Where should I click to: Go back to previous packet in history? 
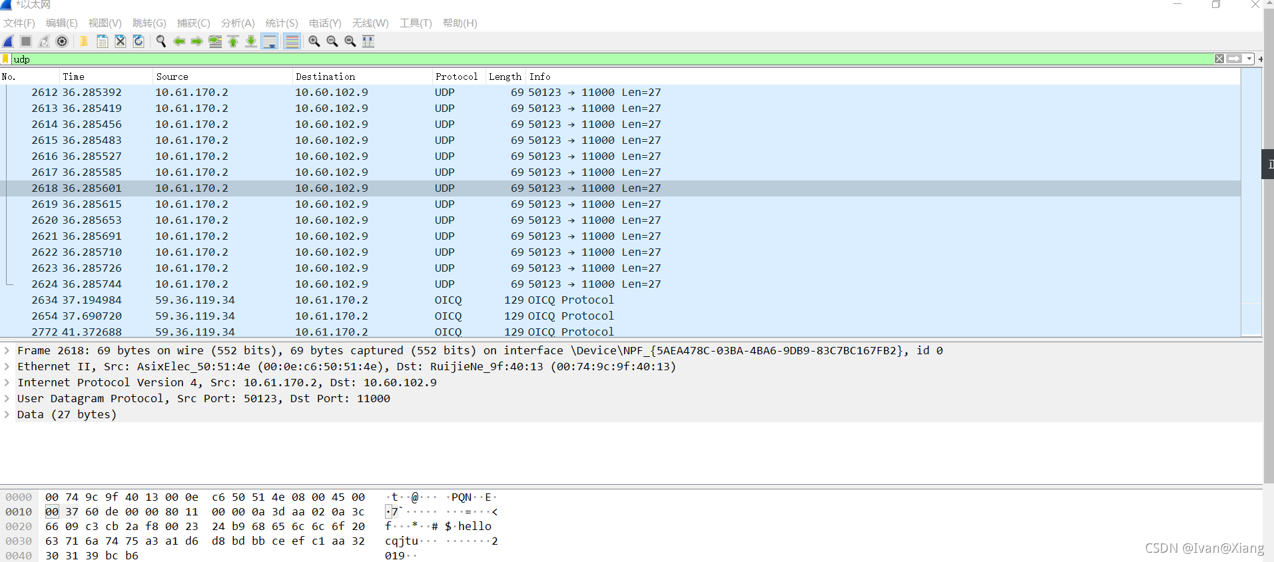point(179,41)
